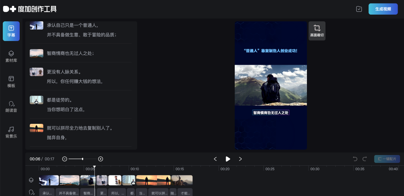Click thumbnail beside 都是徒劳的
The width and height of the screenshot is (404, 196).
[36, 100]
